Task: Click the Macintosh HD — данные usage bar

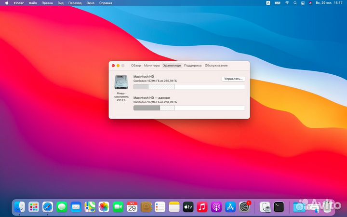Action: coord(189,108)
